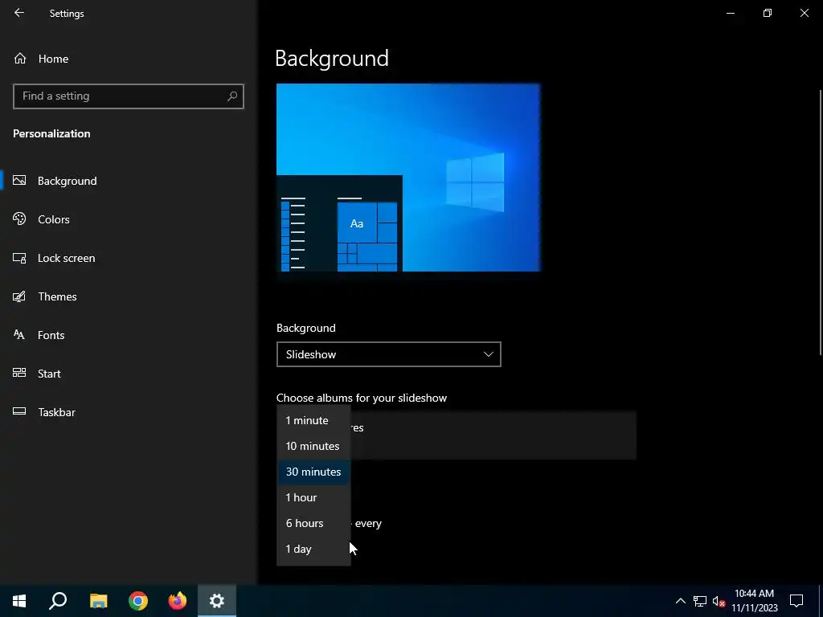Image resolution: width=823 pixels, height=617 pixels.
Task: Open the muted volume tray icon
Action: click(719, 601)
